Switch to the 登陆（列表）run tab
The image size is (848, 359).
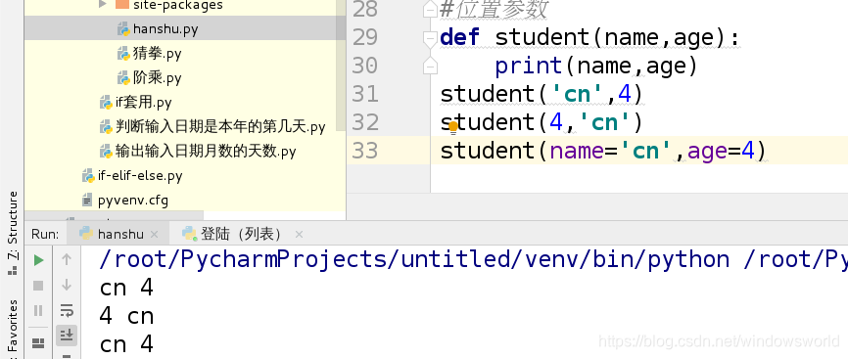click(x=241, y=234)
